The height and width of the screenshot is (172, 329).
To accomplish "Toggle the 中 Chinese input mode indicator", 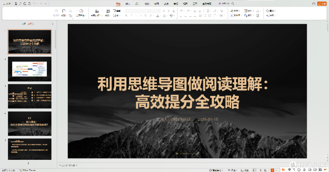I will click(x=290, y=170).
